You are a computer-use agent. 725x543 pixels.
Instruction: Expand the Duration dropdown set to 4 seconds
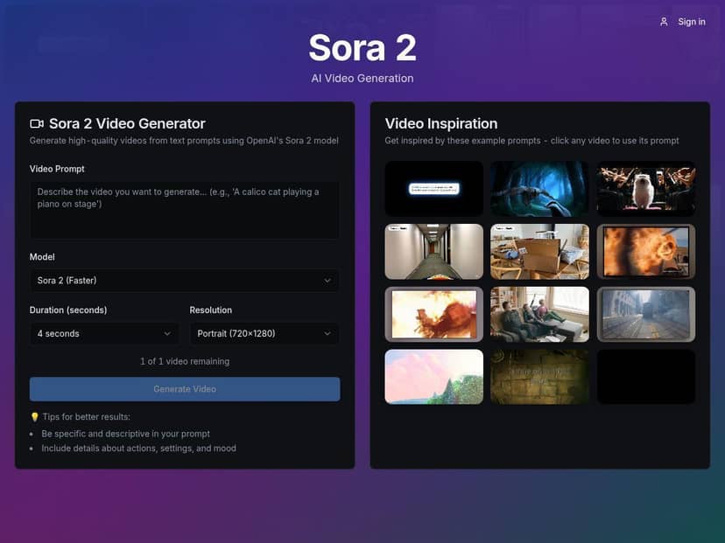(x=104, y=334)
